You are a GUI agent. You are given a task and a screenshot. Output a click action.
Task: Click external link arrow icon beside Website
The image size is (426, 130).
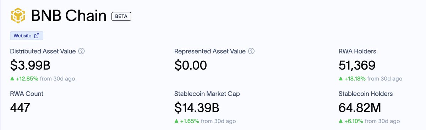tap(37, 36)
